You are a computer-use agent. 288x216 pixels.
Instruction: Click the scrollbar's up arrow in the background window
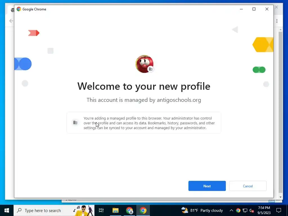coord(280,30)
